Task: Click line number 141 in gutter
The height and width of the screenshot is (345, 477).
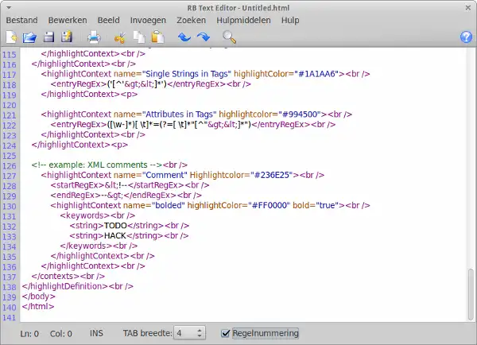Action: coord(9,318)
